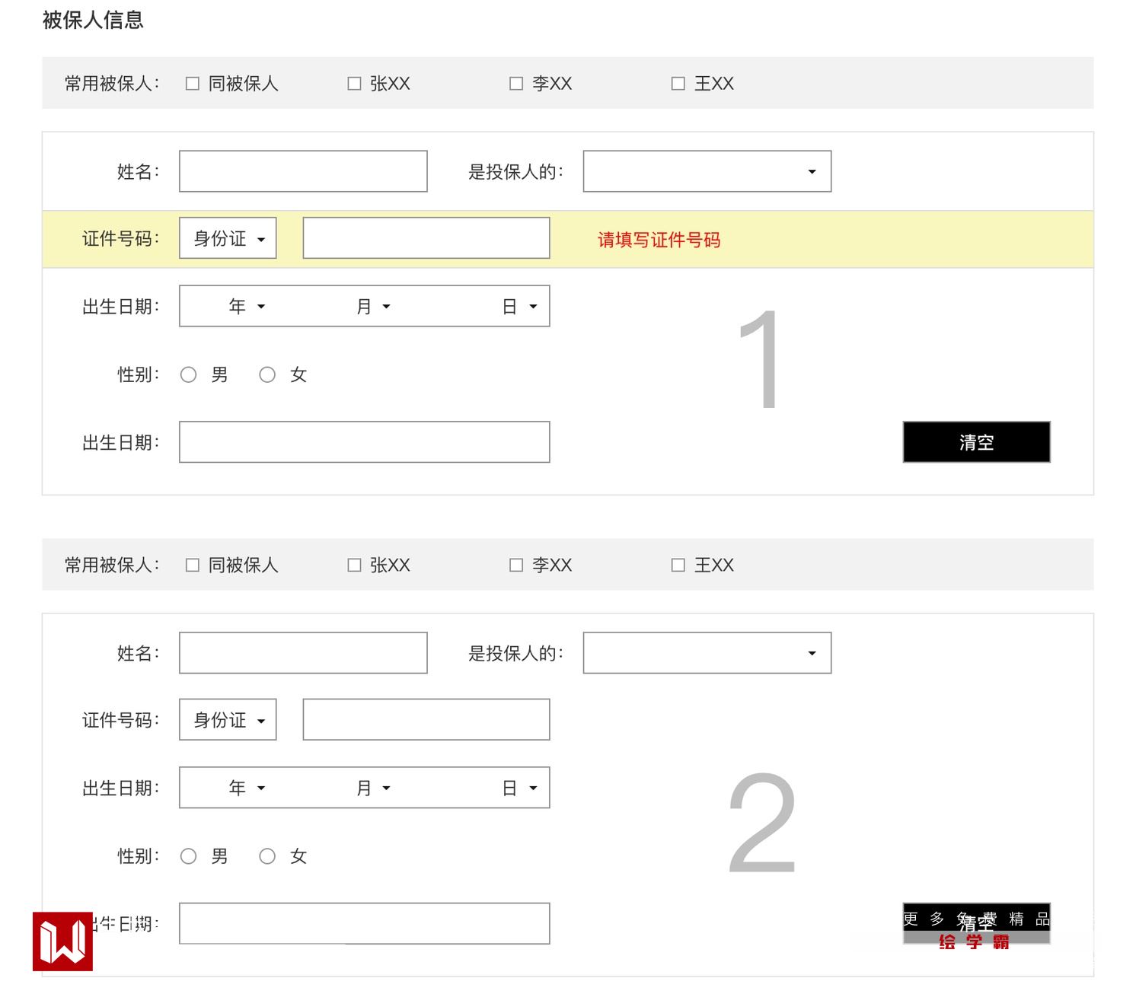Click the 清空 clear button in form 1
This screenshot has width=1136, height=994.
tap(976, 442)
